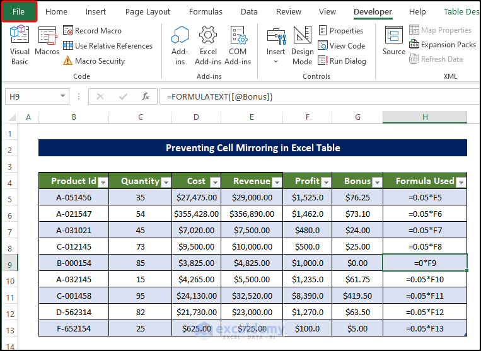Select column H header
The image size is (481, 351).
click(424, 117)
